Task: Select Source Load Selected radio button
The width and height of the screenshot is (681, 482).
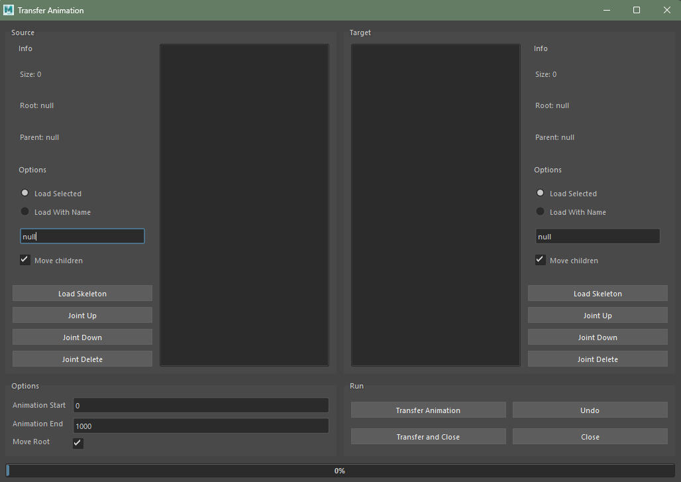Action: point(25,193)
